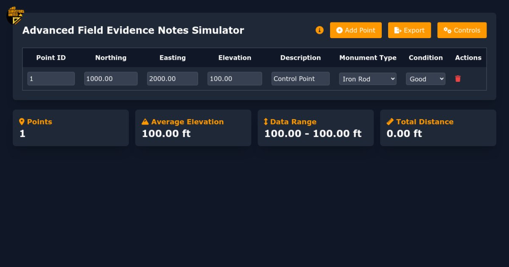This screenshot has height=267, width=509.
Task: Open the Export button
Action: coord(409,30)
